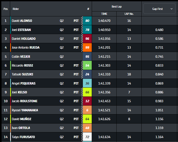Click Q2 label for Jacob Roulstone

(x=62, y=101)
